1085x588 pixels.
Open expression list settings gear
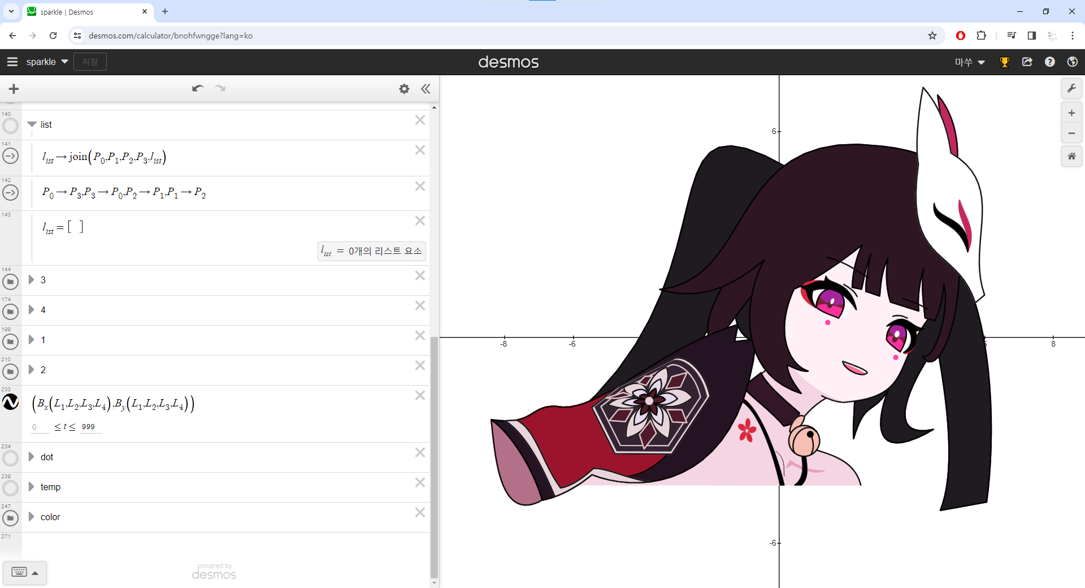pos(404,89)
